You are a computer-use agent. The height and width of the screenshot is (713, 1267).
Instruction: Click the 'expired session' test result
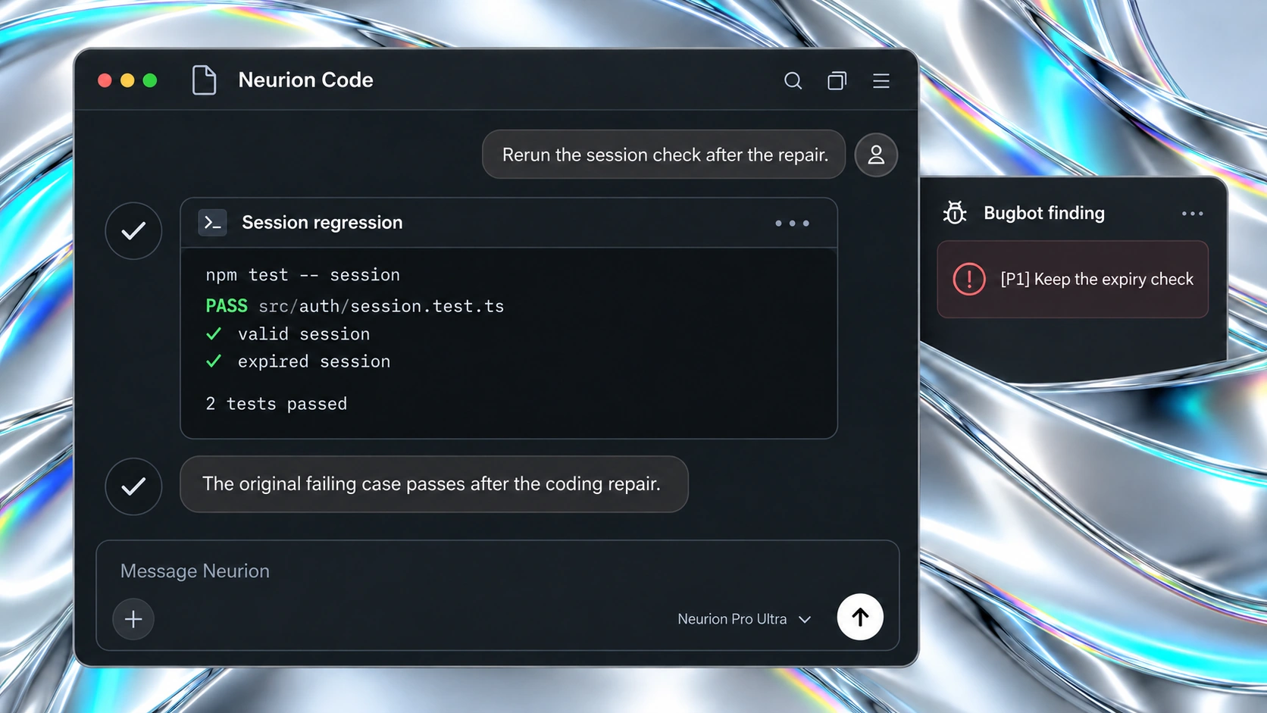pyautogui.click(x=298, y=361)
